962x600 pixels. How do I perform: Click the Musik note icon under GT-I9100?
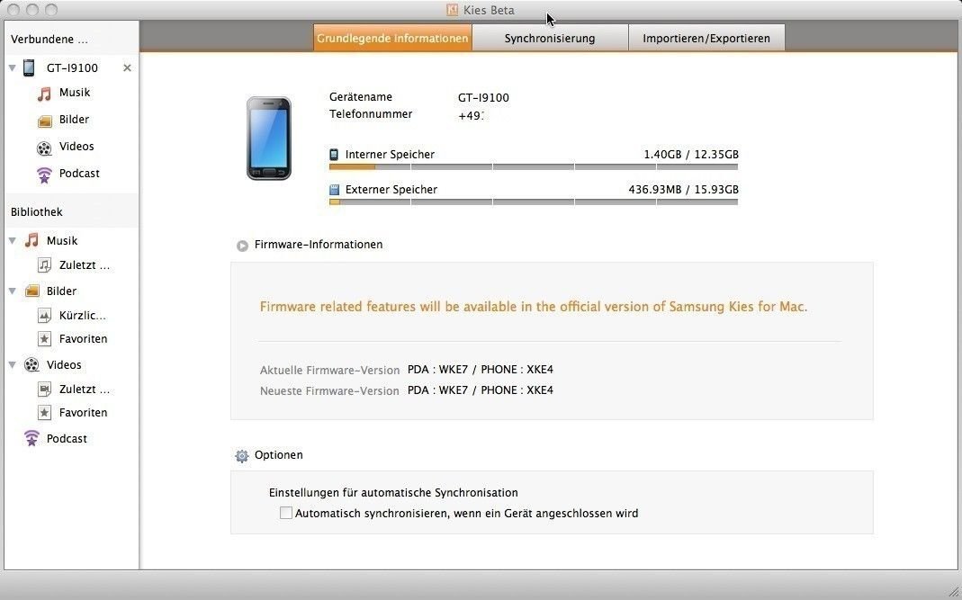(44, 94)
